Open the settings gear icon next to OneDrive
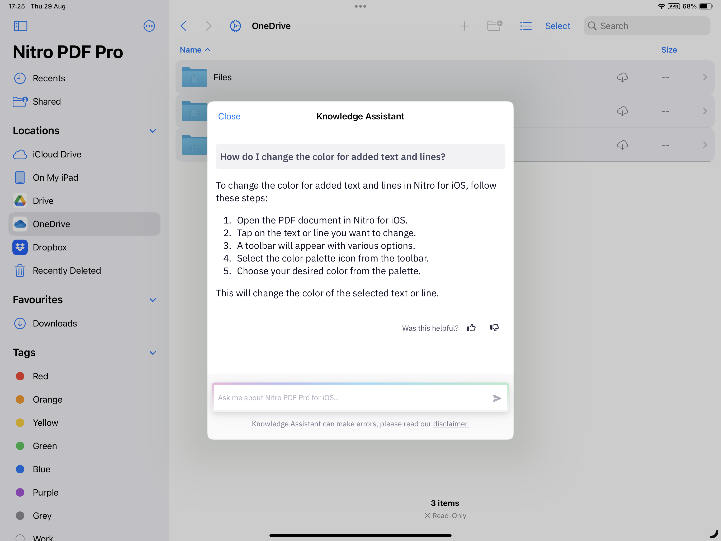The height and width of the screenshot is (541, 721). point(235,26)
